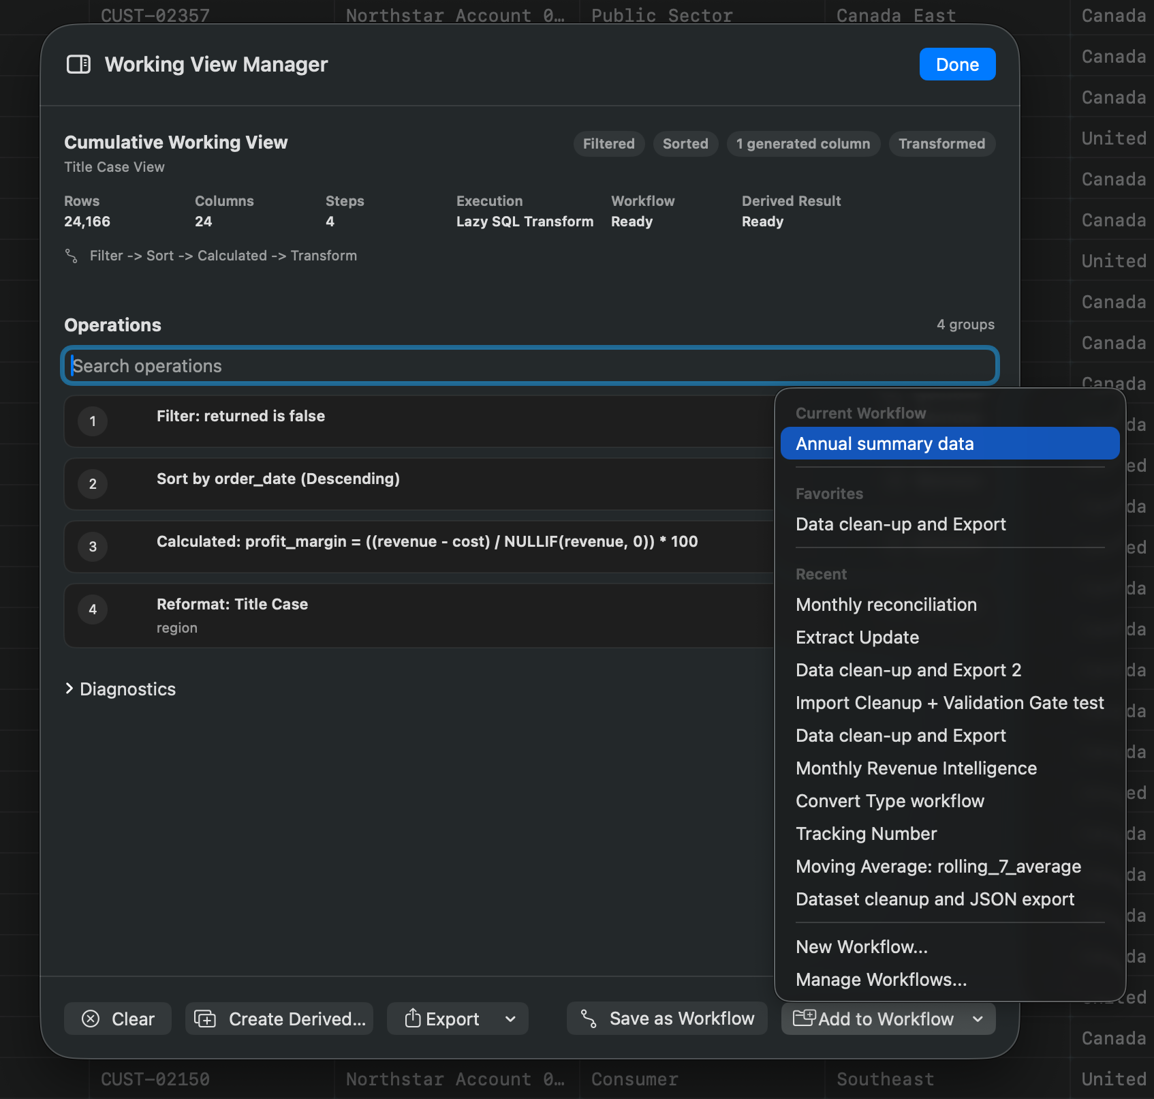Click the Rows value 24,166
The width and height of the screenshot is (1154, 1099).
pos(87,222)
